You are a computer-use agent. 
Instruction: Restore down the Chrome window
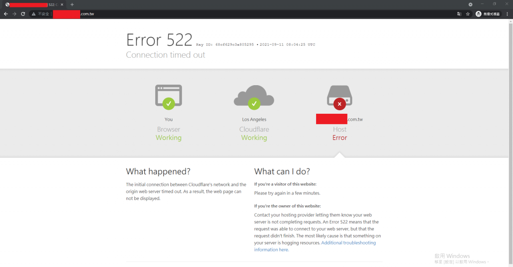pyautogui.click(x=494, y=4)
